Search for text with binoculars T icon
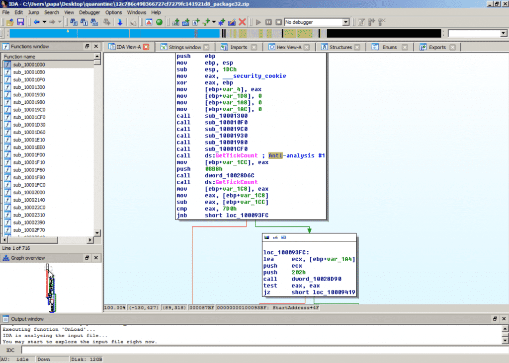 pyautogui.click(x=84, y=22)
